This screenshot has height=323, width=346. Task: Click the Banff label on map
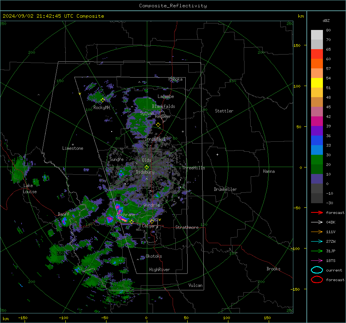tap(63, 214)
